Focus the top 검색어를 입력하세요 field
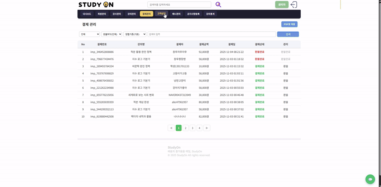 pos(179,4)
